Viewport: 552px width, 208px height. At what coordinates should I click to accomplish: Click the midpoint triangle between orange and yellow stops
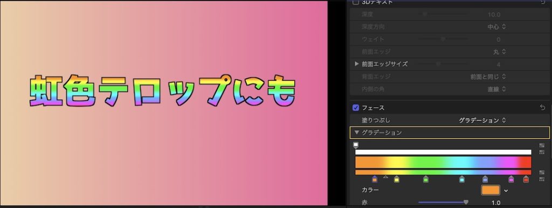pyautogui.click(x=385, y=177)
